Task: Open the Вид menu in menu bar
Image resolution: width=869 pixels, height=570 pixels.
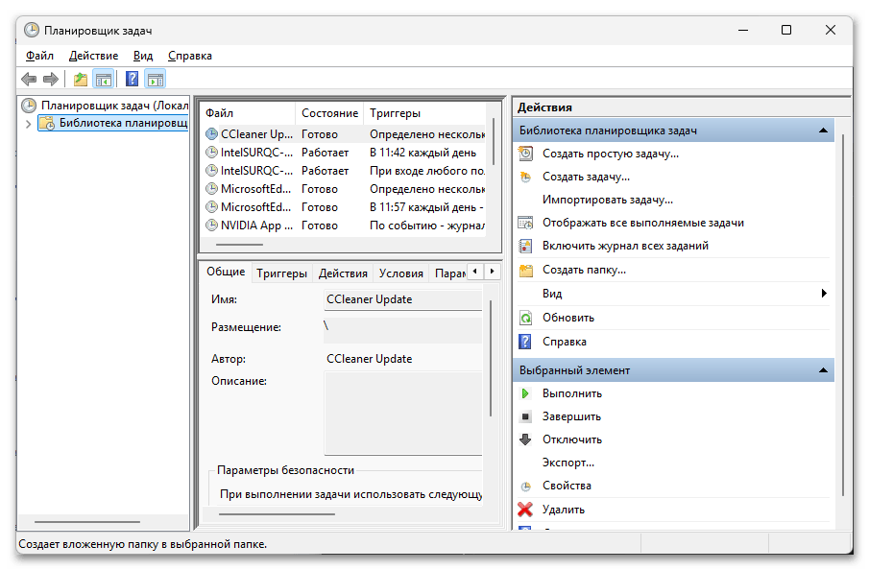Action: coord(142,56)
